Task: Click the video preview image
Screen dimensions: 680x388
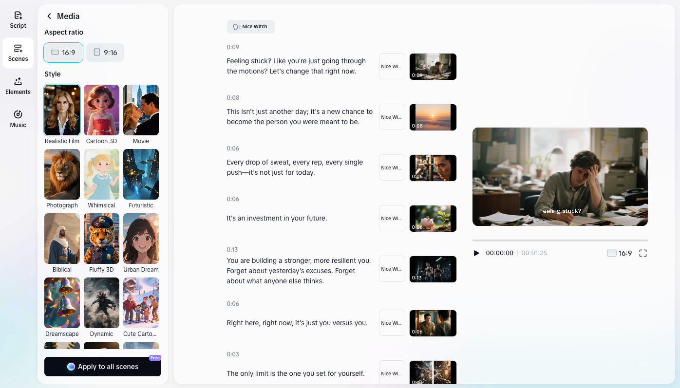Action: pos(560,177)
